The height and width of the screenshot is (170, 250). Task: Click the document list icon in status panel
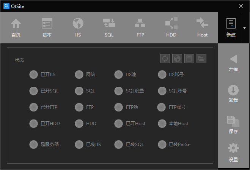click(x=189, y=59)
